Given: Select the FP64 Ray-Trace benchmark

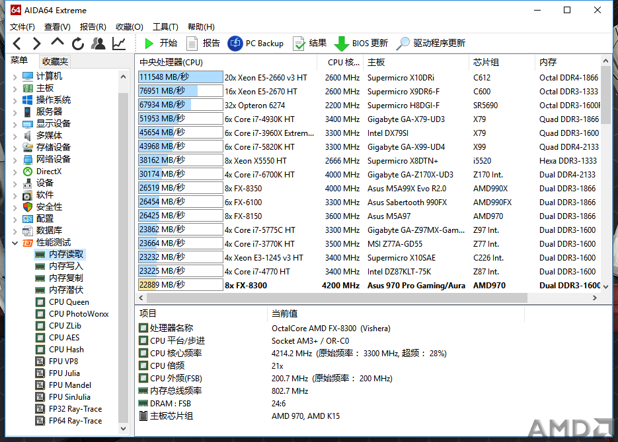Looking at the screenshot, I should point(69,421).
